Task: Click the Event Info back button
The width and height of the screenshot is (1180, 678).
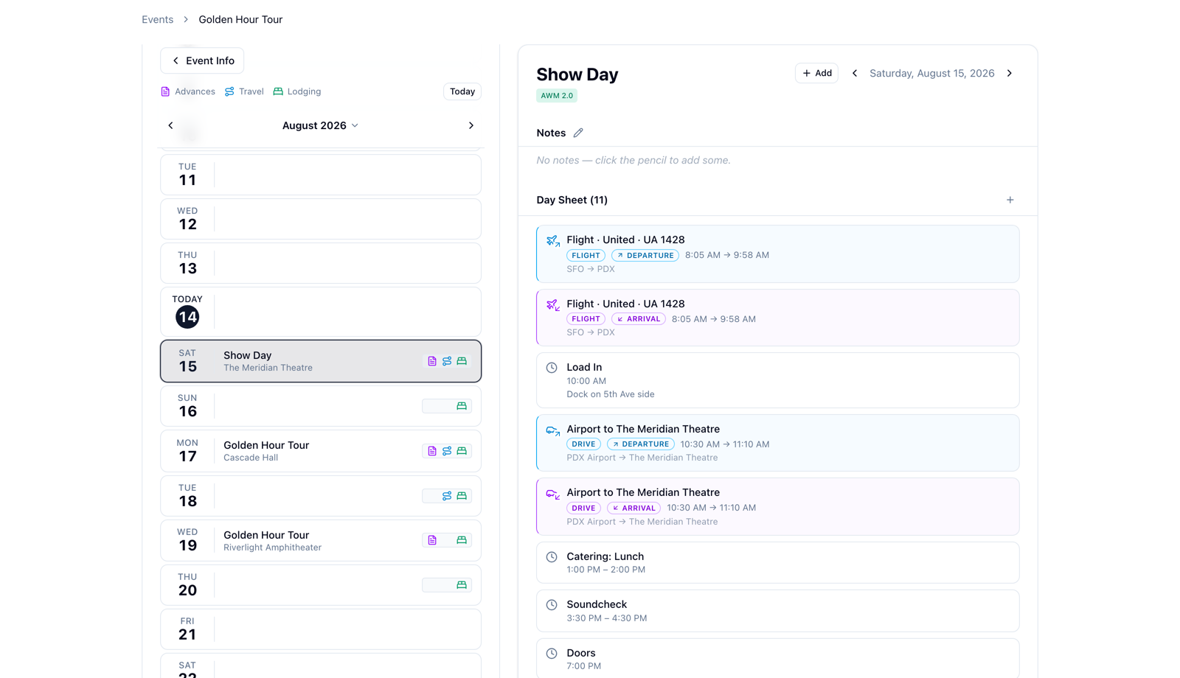Action: pyautogui.click(x=202, y=60)
